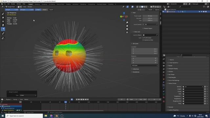Image resolution: width=210 pixels, height=118 pixels.
Task: Open the File menu
Action: coord(5,4)
